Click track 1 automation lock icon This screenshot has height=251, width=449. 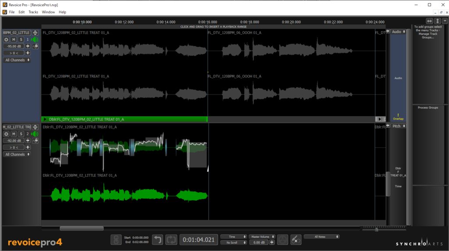tap(35, 46)
